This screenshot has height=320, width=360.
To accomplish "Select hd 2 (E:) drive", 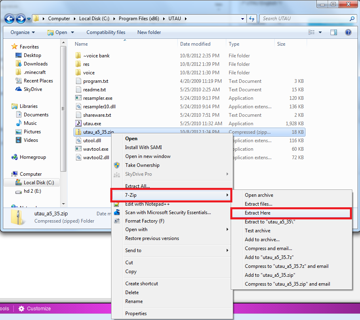I will [28, 191].
